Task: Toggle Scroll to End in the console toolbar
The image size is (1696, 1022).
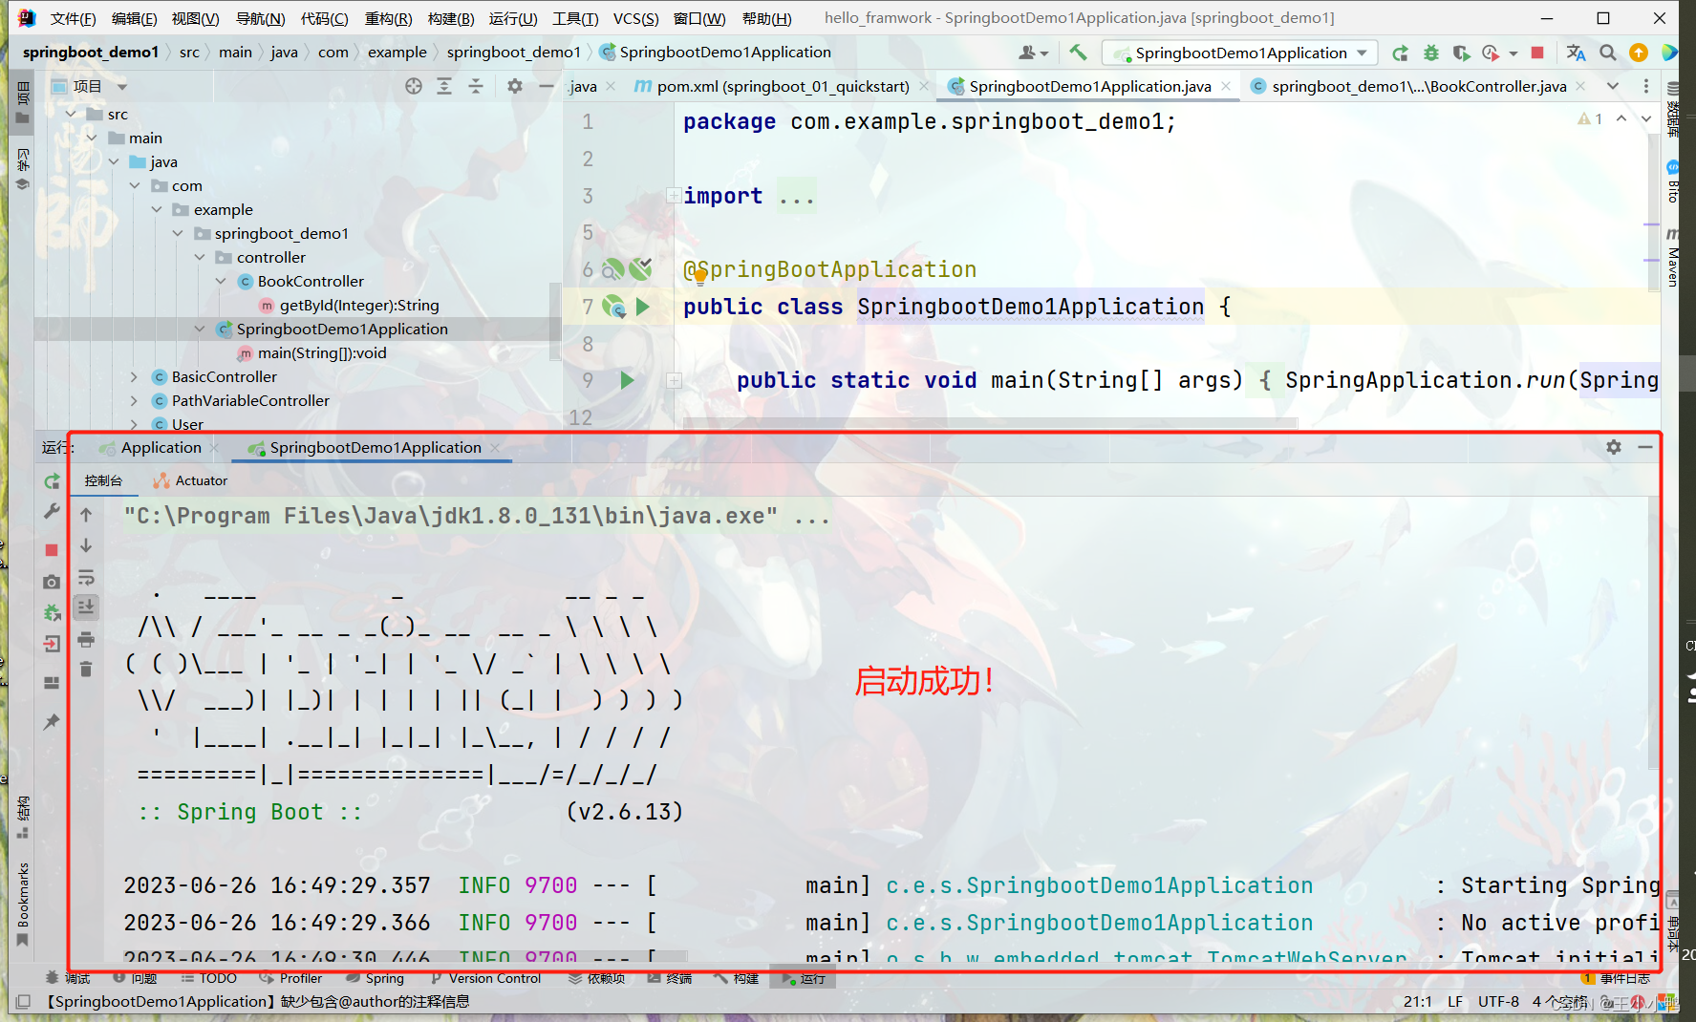Action: tap(86, 607)
